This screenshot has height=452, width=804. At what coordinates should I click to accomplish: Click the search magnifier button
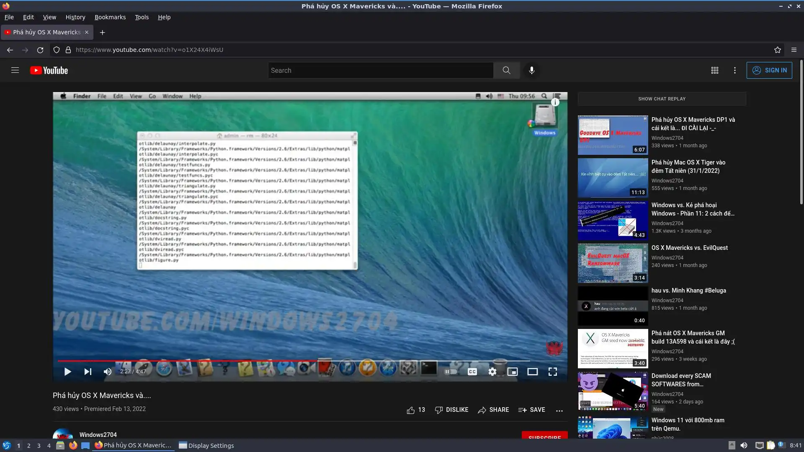pyautogui.click(x=506, y=70)
